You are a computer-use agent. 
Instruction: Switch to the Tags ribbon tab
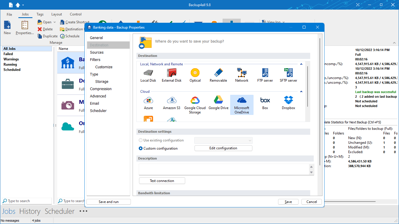pos(40,14)
